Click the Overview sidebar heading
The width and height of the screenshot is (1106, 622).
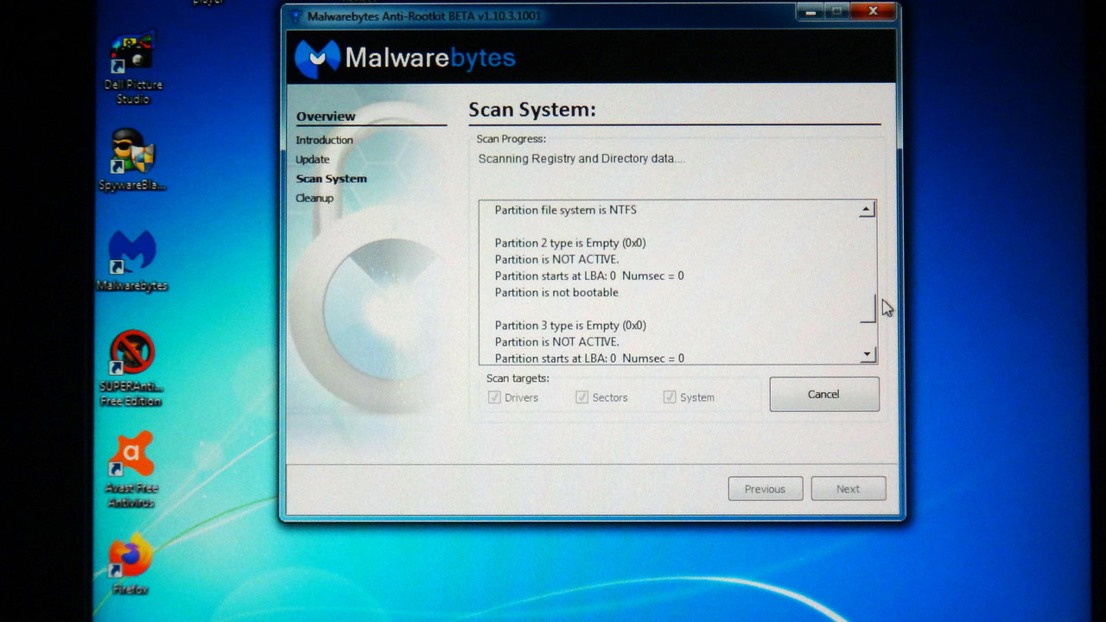click(x=326, y=117)
